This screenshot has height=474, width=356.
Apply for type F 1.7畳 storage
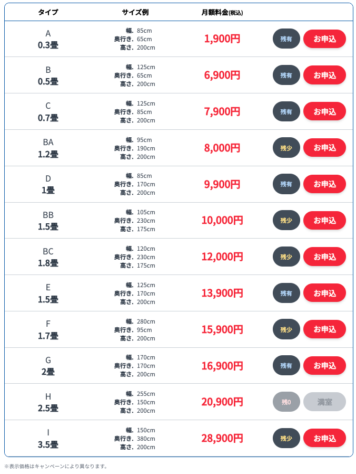[324, 329]
